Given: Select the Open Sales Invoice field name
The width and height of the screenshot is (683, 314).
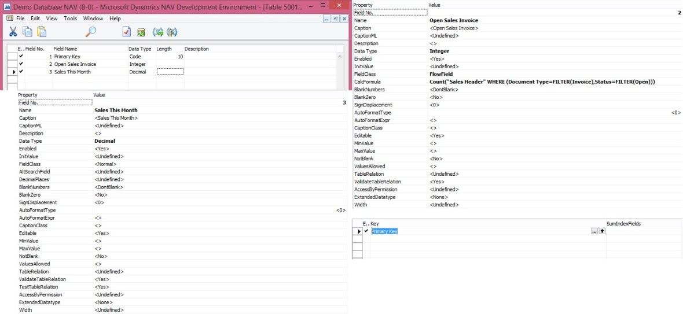Looking at the screenshot, I should (x=75, y=64).
